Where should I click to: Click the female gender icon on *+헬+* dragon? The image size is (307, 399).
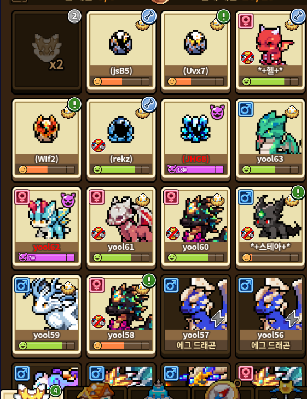[x=246, y=21]
